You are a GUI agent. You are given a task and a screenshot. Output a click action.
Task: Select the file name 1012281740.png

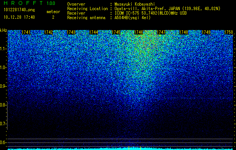20,10
